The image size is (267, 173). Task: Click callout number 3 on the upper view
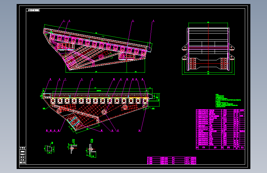click(x=133, y=21)
